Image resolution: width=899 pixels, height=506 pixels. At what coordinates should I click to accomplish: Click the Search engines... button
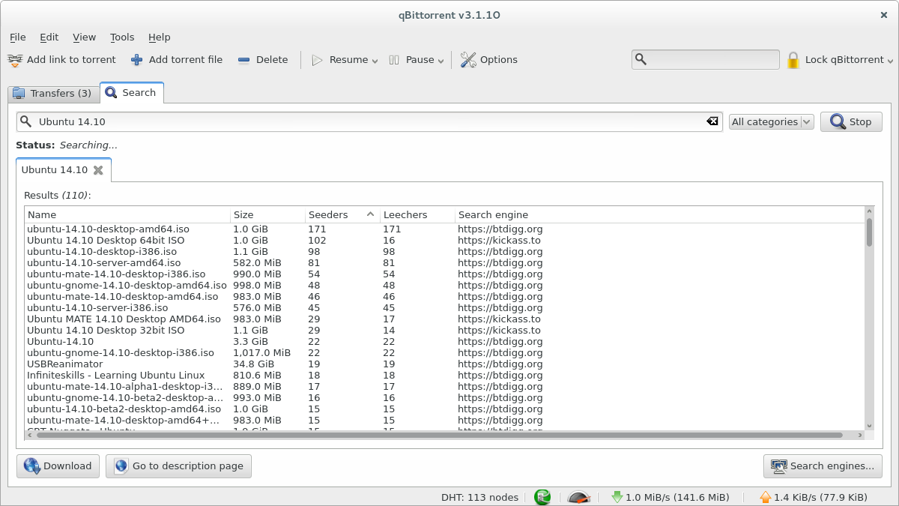(x=822, y=466)
